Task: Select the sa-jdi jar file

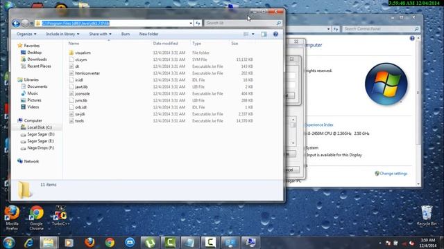Action: pyautogui.click(x=80, y=114)
